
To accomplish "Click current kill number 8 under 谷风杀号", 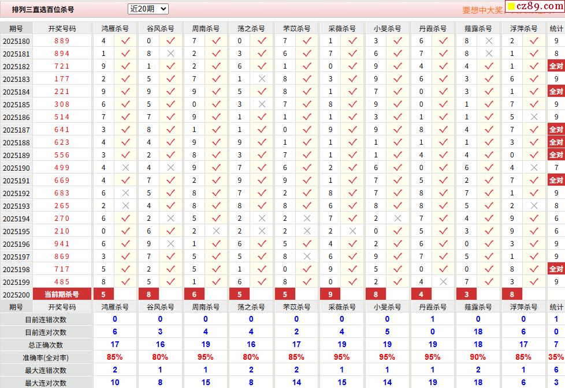I will pos(149,294).
